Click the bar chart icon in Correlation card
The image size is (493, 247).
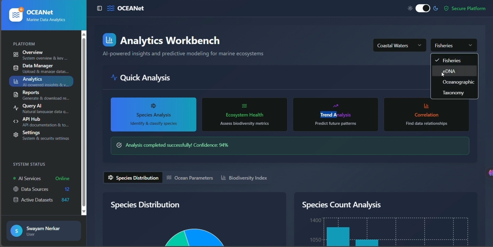point(426,106)
